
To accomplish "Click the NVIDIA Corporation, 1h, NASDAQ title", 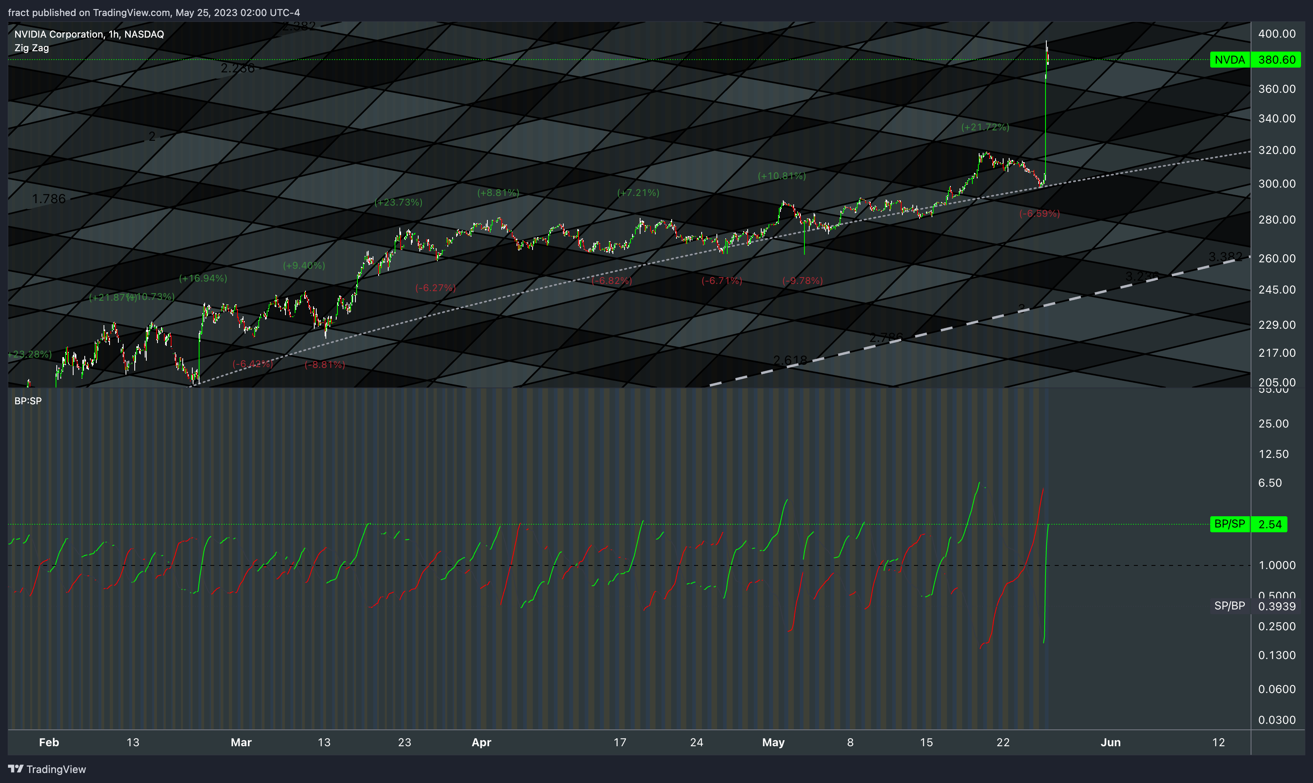I will (x=89, y=34).
